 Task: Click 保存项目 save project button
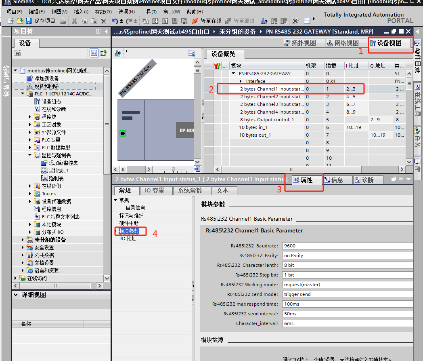pyautogui.click(x=40, y=21)
